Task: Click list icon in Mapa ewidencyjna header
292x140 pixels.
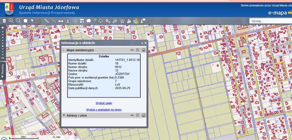Action: coord(138,50)
